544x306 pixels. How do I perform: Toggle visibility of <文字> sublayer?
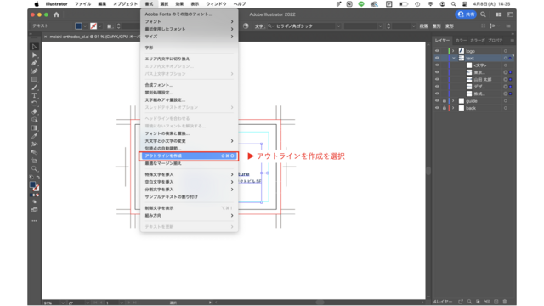(437, 65)
